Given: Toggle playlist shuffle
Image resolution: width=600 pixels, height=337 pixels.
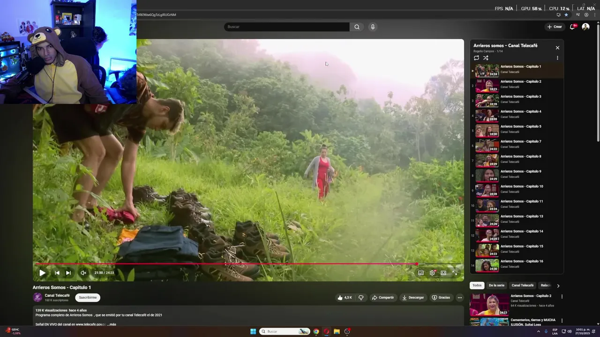Looking at the screenshot, I should click(x=486, y=58).
